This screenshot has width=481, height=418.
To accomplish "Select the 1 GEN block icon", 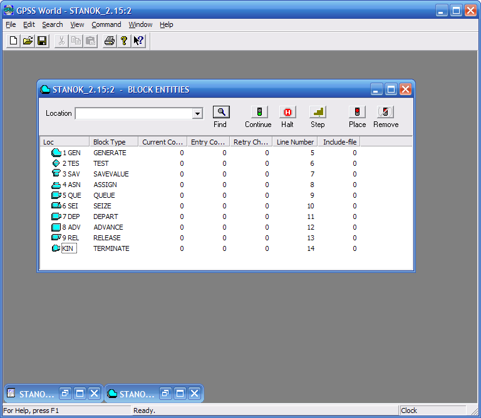I will coord(56,152).
